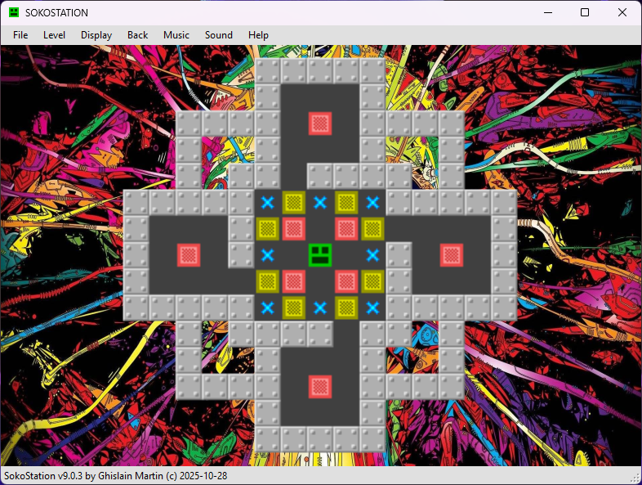The width and height of the screenshot is (642, 485).
Task: Click yellow crate directly below the top-right X
Action: [x=372, y=229]
